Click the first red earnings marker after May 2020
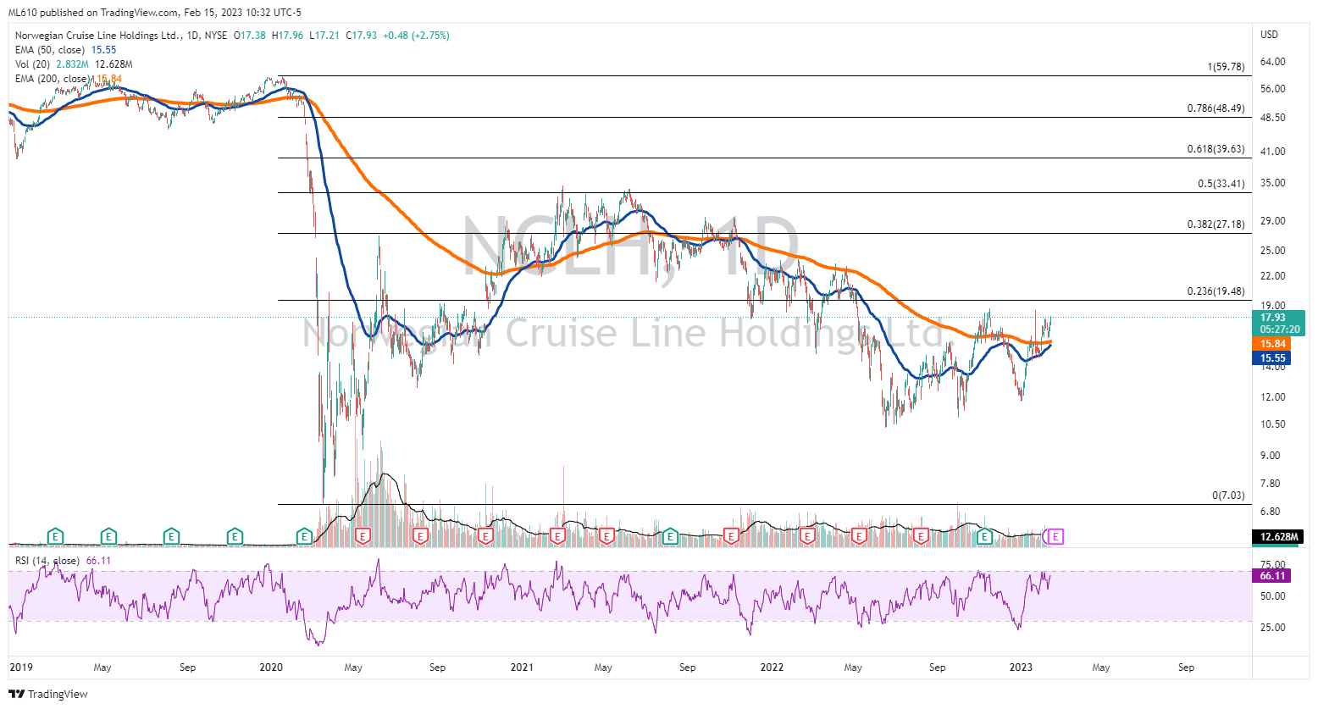Screen dimensions: 1318x709 (364, 536)
